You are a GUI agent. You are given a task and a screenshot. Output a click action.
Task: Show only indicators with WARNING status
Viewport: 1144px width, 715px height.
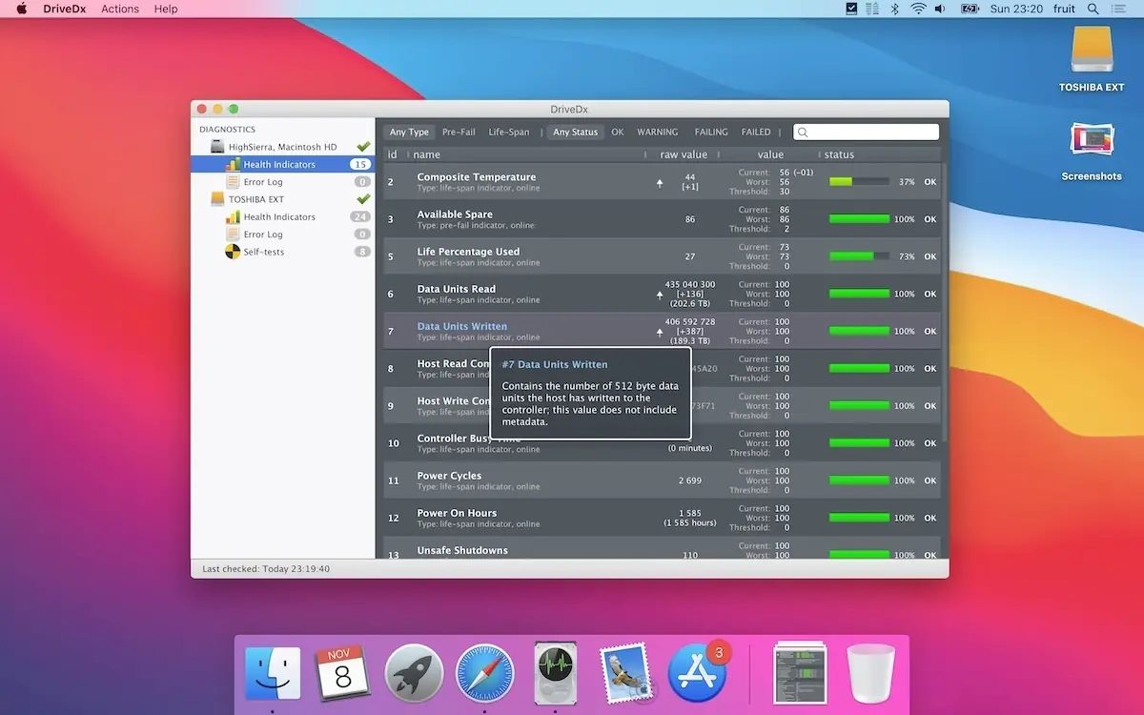pyautogui.click(x=658, y=132)
